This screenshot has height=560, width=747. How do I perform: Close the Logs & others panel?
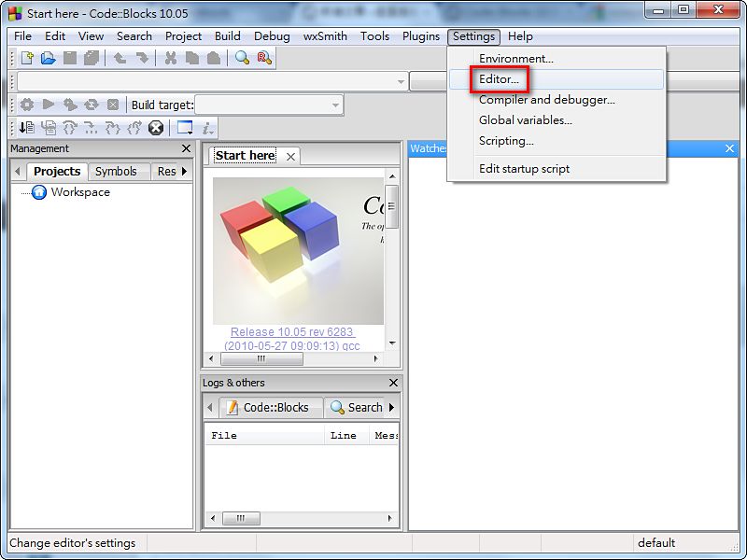(x=393, y=383)
